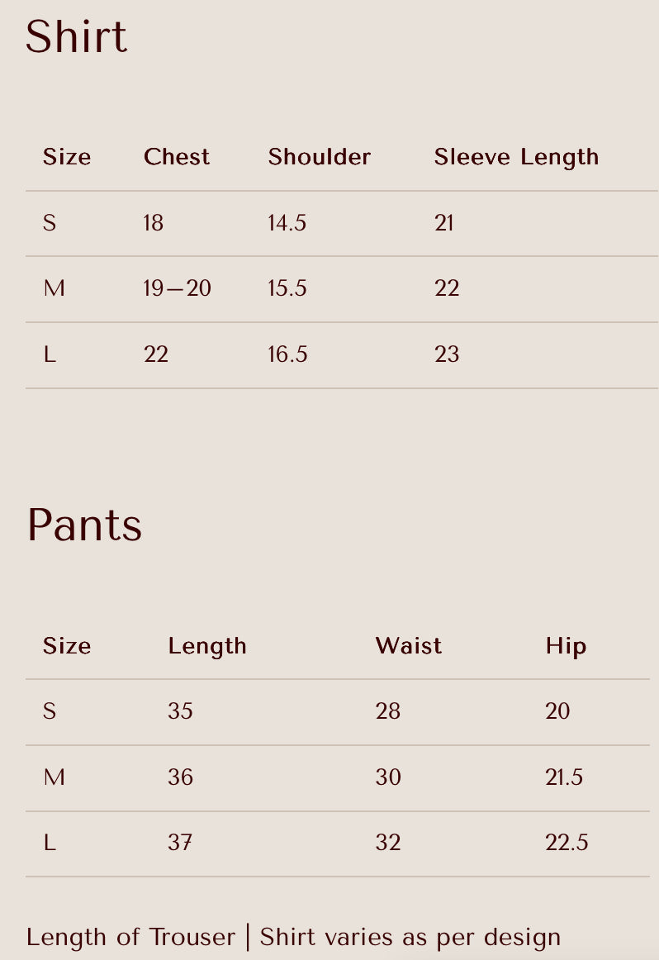Click the pants hip value 22.5
Image resolution: width=659 pixels, height=960 pixels.
[x=567, y=843]
